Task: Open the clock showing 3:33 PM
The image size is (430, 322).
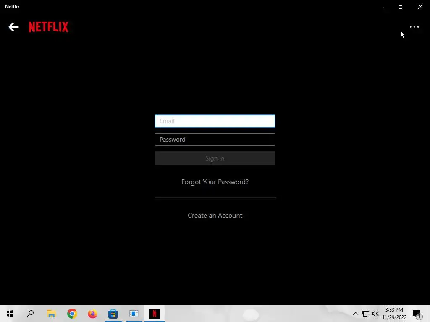Action: (394, 314)
